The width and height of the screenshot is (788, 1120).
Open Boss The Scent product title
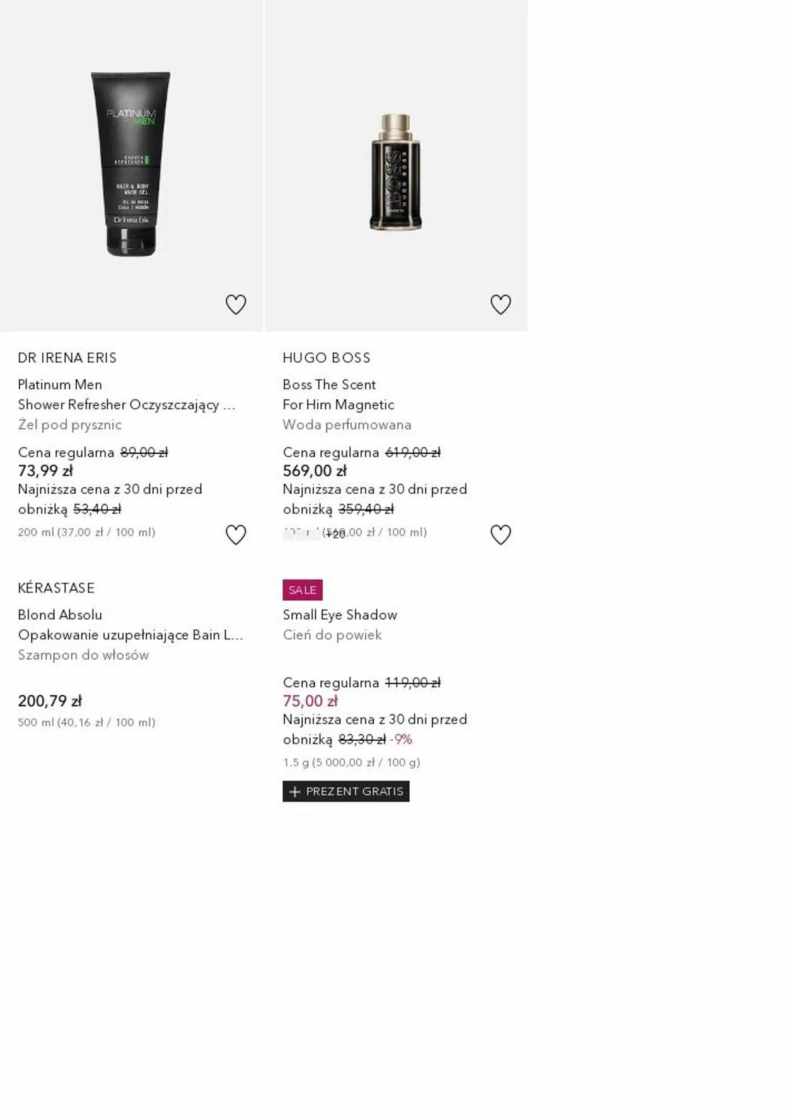point(329,385)
